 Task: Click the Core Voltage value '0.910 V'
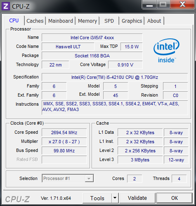tap(125, 65)
